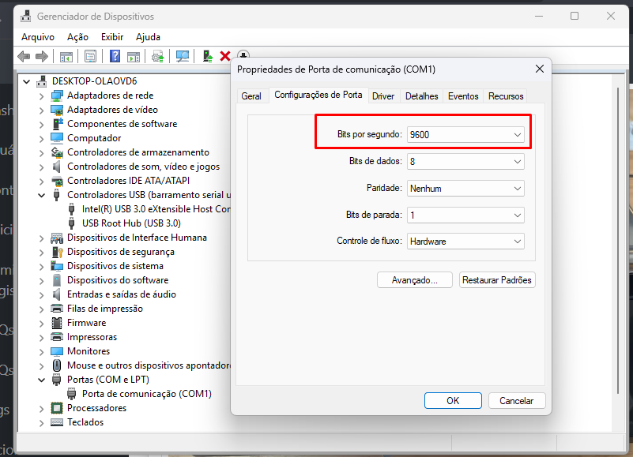633x457 pixels.
Task: Click the red X uninstall device icon
Action: click(x=225, y=56)
